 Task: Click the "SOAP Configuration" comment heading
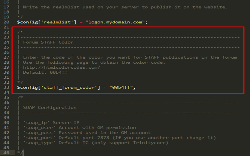click(50, 108)
